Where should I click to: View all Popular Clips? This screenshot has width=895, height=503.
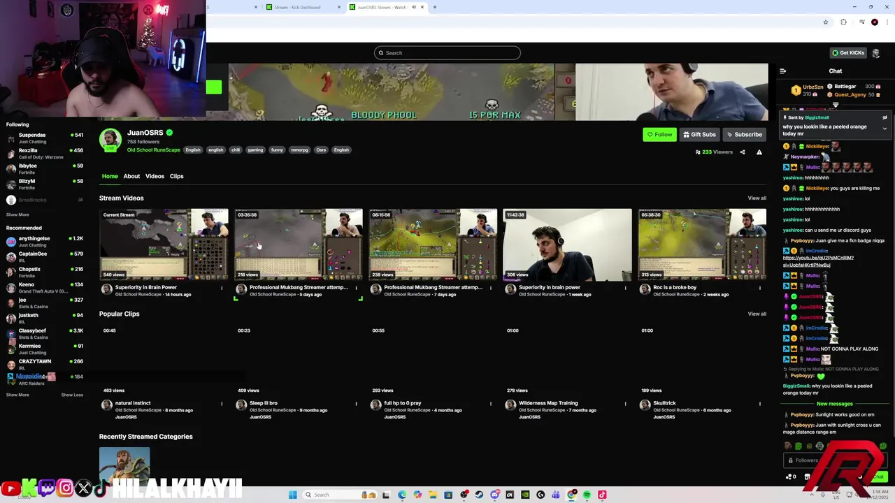(x=757, y=314)
